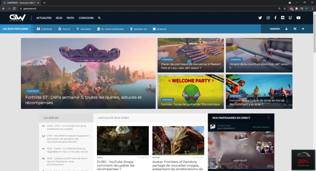
Task: Open account settings gears icon
Action: click(295, 29)
